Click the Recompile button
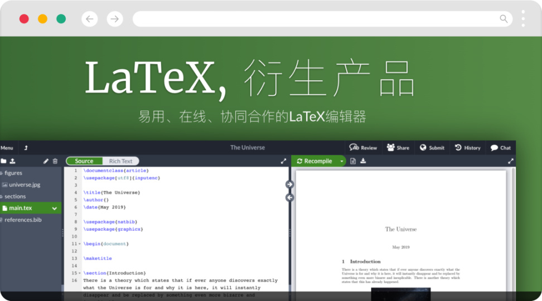This screenshot has height=301, width=542. [314, 161]
